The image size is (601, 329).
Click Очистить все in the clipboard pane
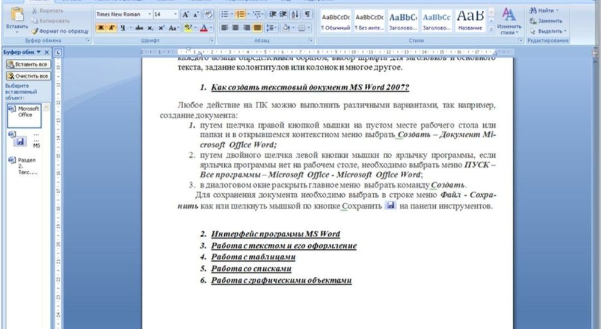(28, 76)
